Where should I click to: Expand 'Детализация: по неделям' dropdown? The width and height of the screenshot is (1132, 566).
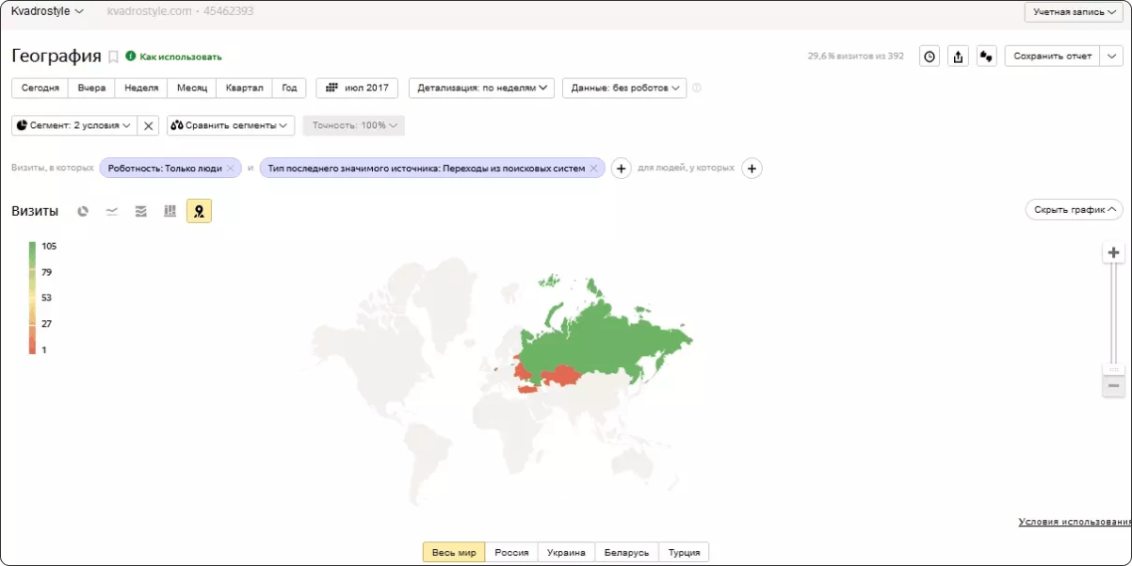click(481, 88)
